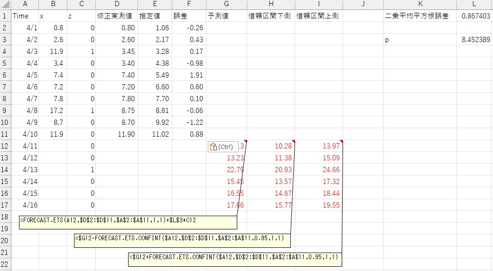Click the p value cell 8.452389
The image size is (493, 271).
tap(475, 40)
